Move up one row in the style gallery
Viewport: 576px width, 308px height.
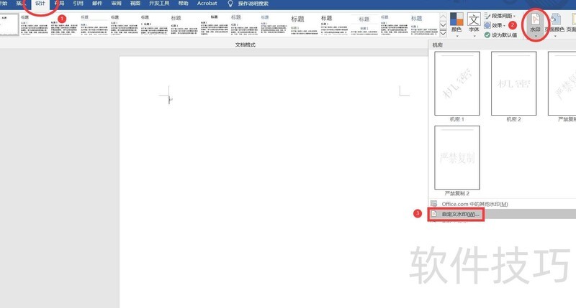click(443, 17)
